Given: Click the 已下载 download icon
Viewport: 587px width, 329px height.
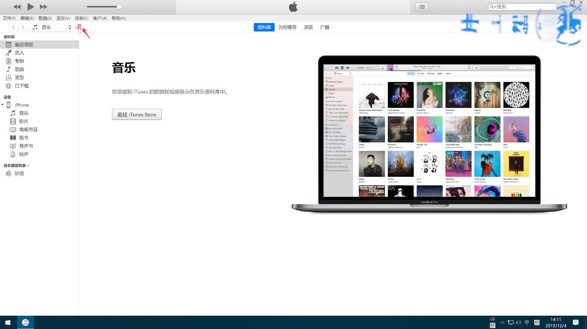Looking at the screenshot, I should (x=8, y=86).
